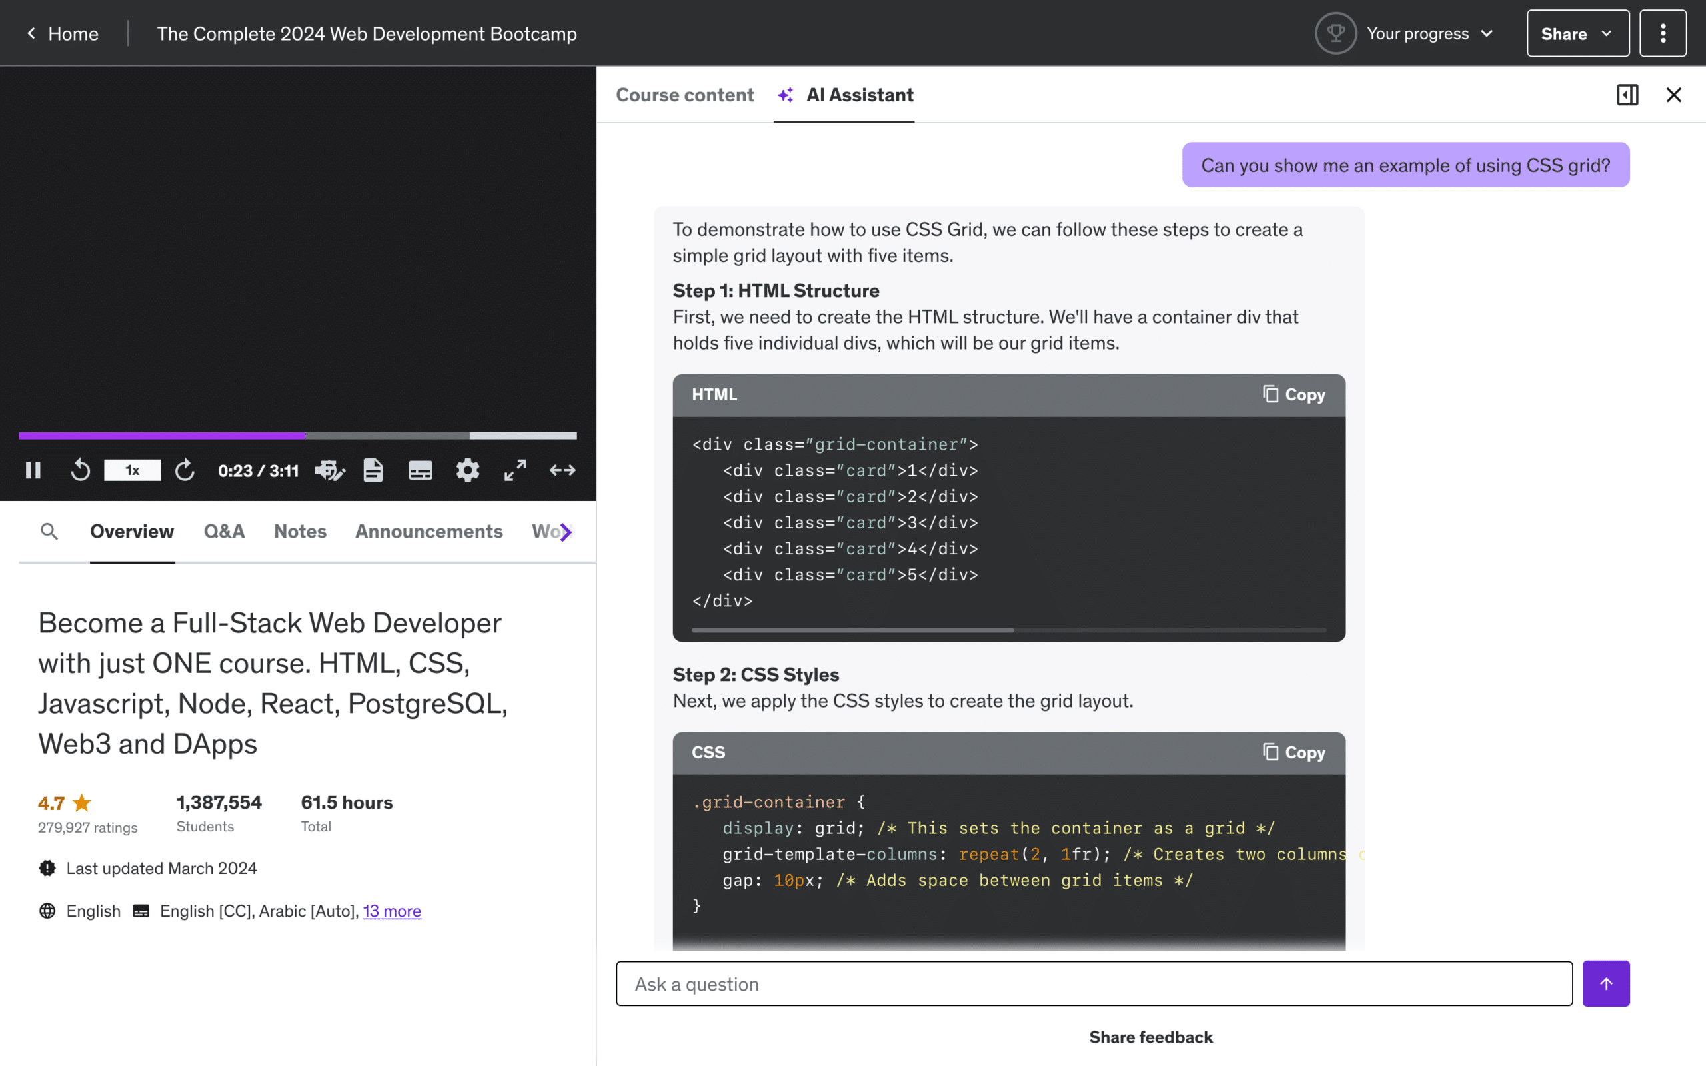This screenshot has width=1706, height=1066.
Task: Click the 4.7 star rating
Action: (65, 803)
